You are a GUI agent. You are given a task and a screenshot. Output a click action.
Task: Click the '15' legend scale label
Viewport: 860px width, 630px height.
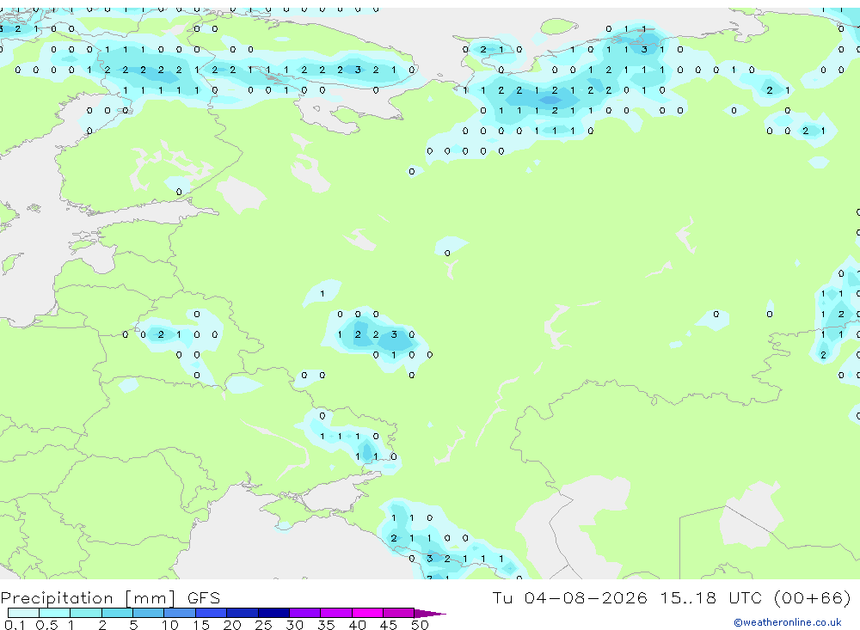coord(201,625)
